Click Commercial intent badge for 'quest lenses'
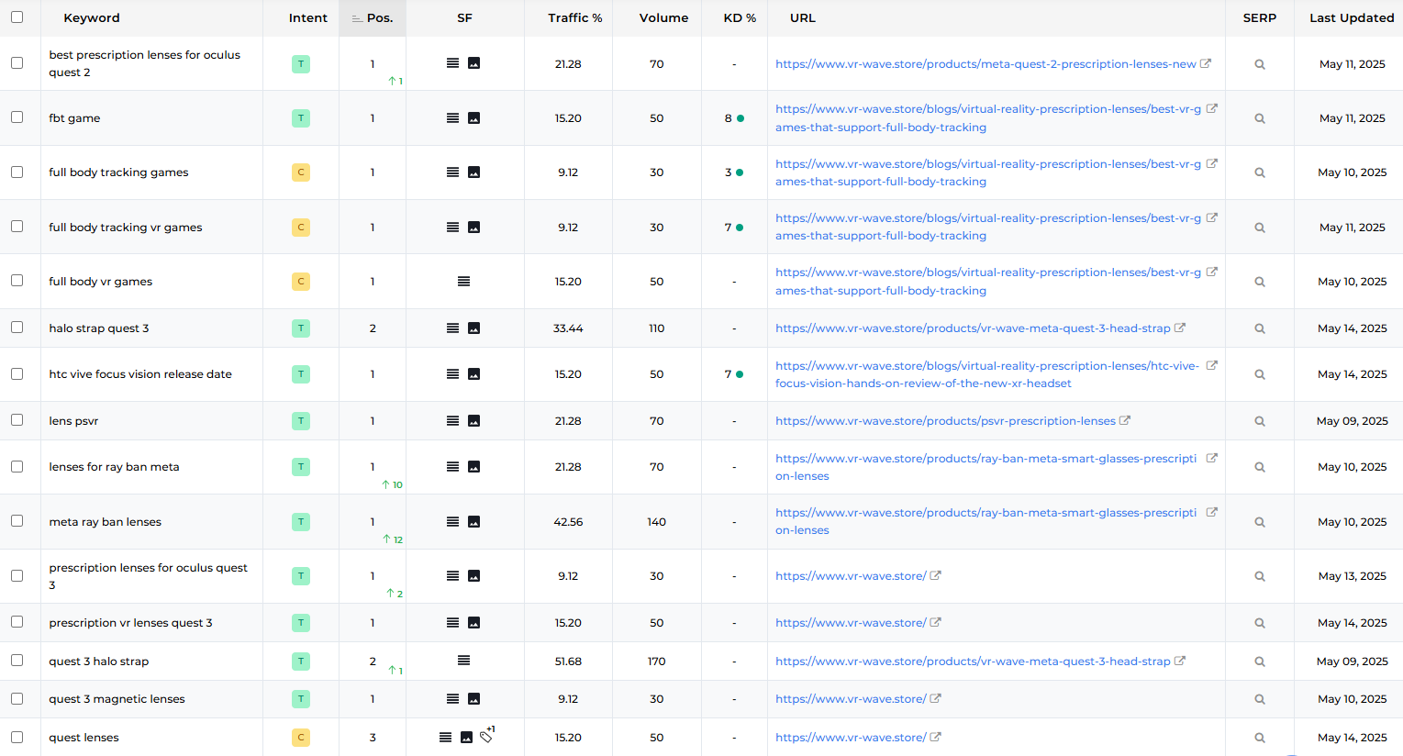 click(301, 738)
